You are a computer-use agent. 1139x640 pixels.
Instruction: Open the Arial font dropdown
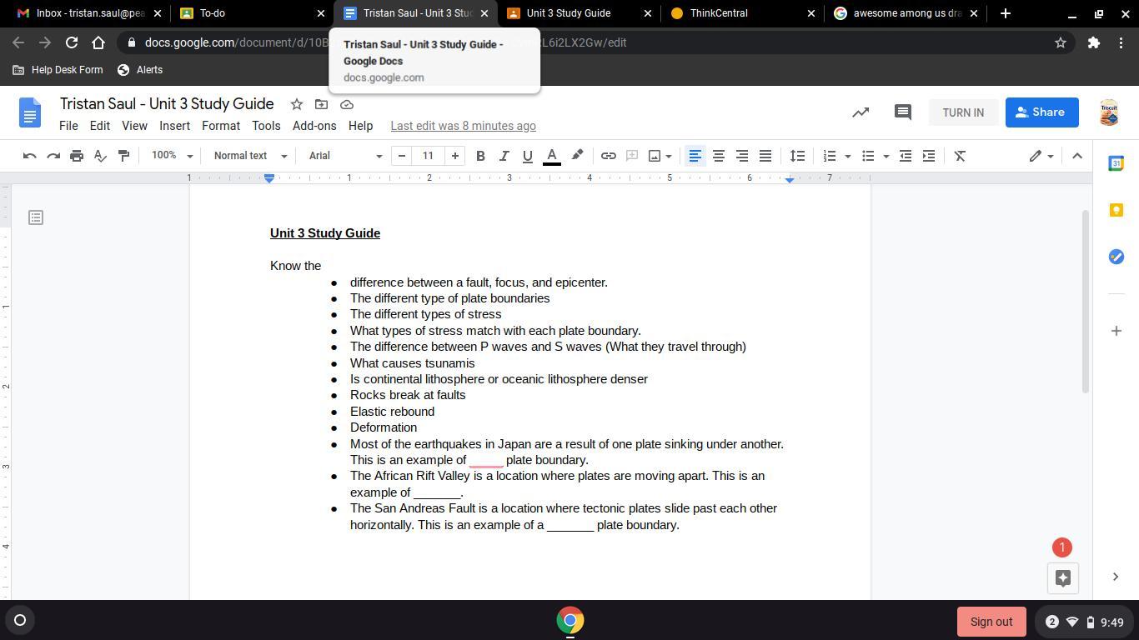345,156
